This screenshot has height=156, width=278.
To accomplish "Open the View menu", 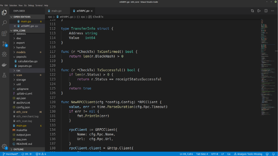I will [21, 6].
